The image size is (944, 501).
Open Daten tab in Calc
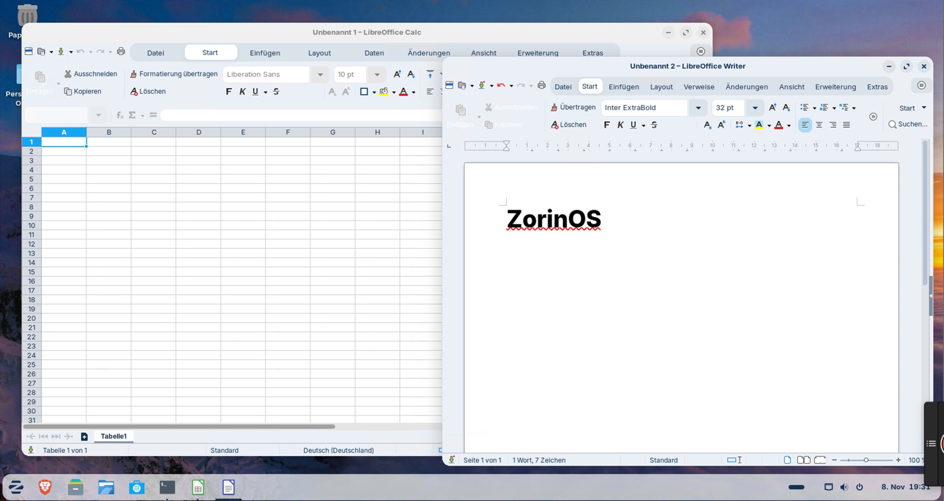coord(374,53)
